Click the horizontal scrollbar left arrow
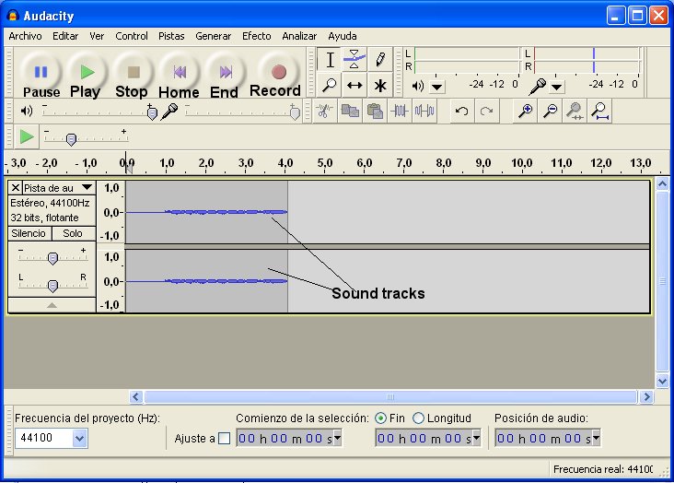Screen dimensions: 674x483 pyautogui.click(x=136, y=396)
